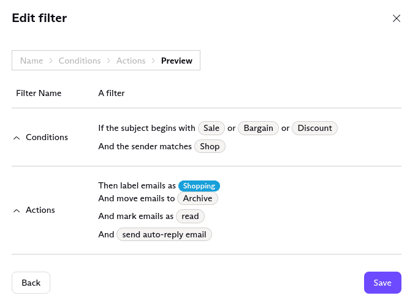
Task: Click the Actions section label
Action: point(40,210)
